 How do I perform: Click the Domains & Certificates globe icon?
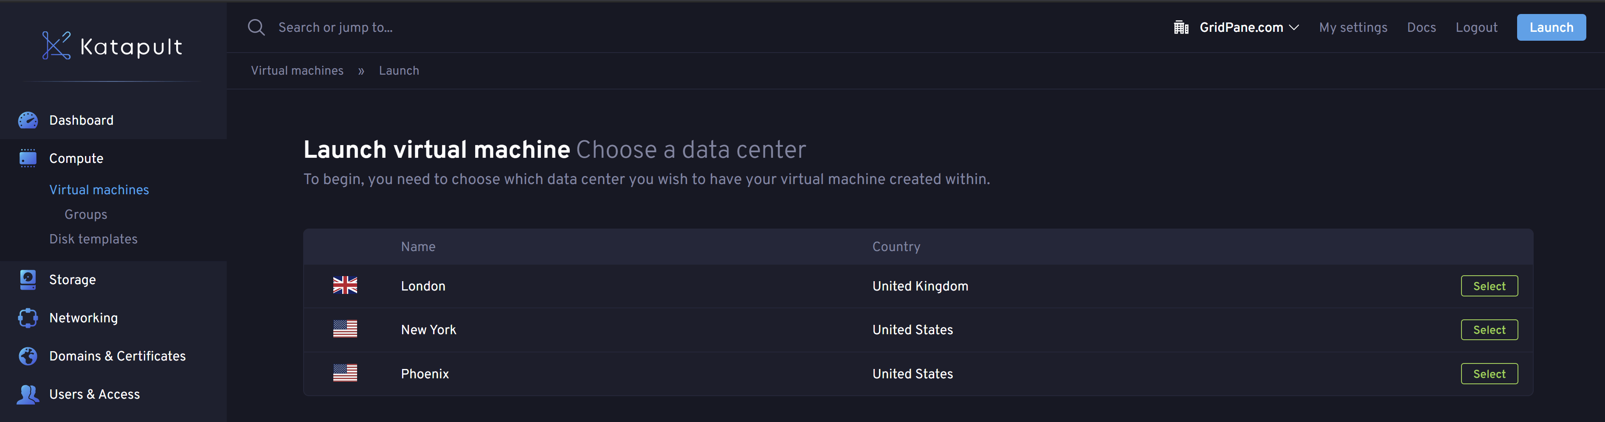[x=28, y=356]
